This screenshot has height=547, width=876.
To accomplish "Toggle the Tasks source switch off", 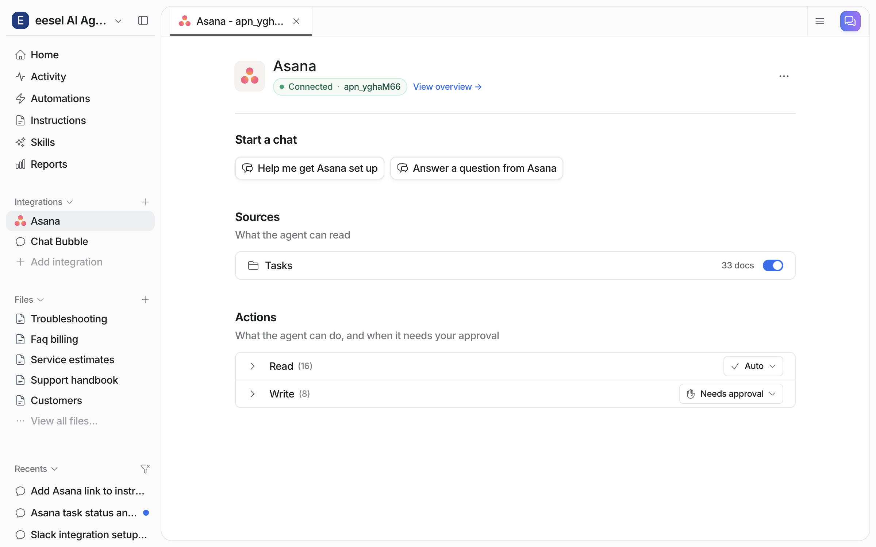I will (x=773, y=265).
